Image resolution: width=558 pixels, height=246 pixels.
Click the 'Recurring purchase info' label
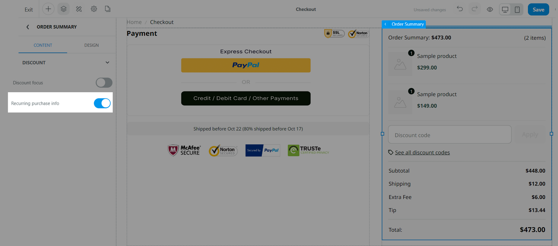click(x=35, y=103)
